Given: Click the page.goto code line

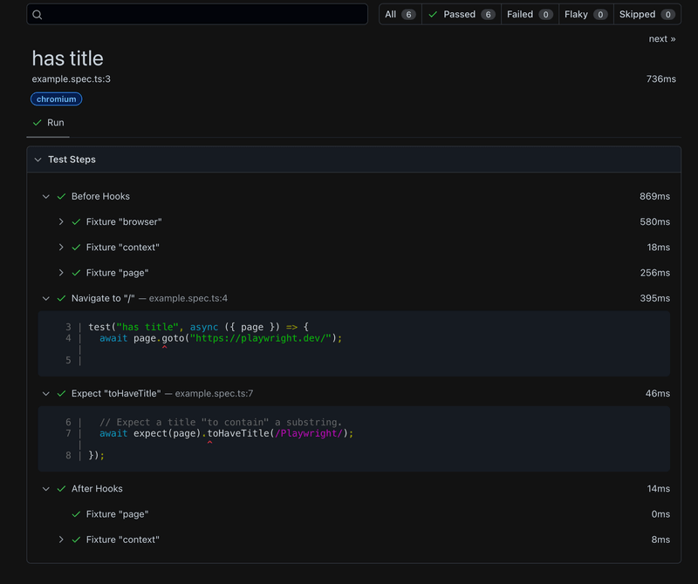Looking at the screenshot, I should point(221,338).
